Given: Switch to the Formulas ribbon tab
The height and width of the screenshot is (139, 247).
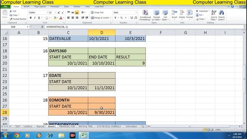Looking at the screenshot, I should 55,7.
